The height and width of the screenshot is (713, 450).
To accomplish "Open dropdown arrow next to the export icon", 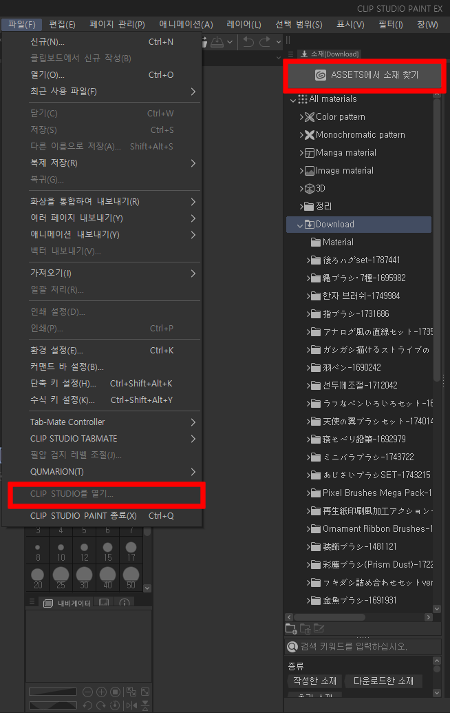I will click(230, 42).
